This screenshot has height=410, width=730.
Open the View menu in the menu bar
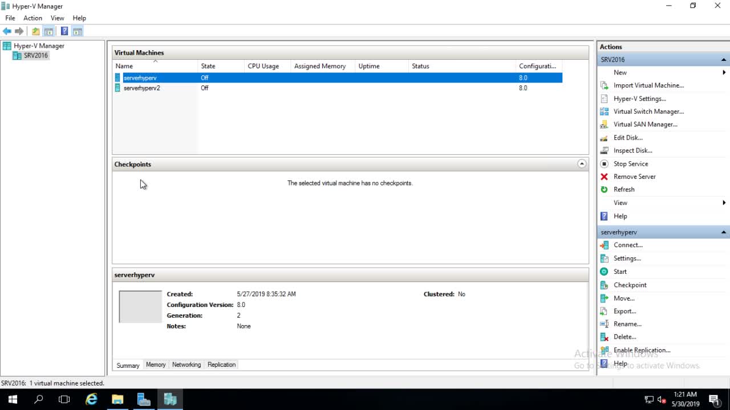tap(57, 18)
